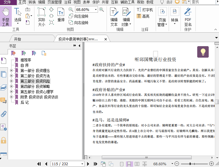Rotate the page right (向右旋转)
The image size is (219, 167).
pyautogui.click(x=79, y=22)
